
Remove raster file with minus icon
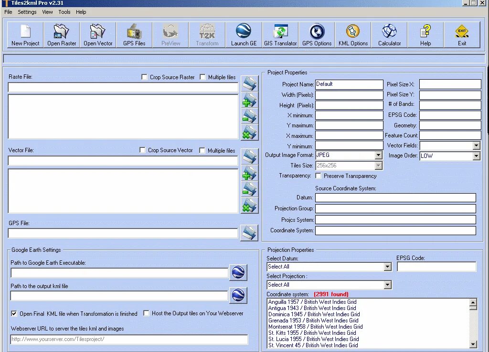coord(249,116)
